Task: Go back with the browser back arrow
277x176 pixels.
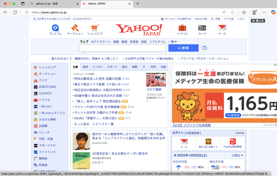Action: 5,12
